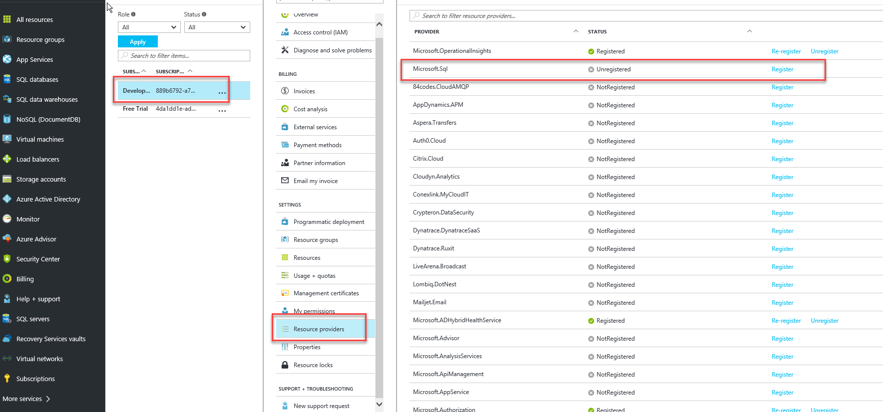Click the Diagnose and solve problems wrench icon
Screen dimensions: 883x412
(285, 50)
